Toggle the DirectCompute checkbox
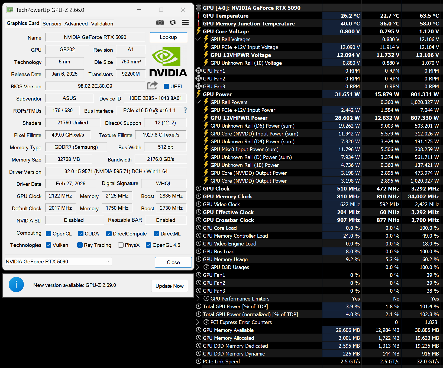The height and width of the screenshot is (368, 443). [109, 234]
